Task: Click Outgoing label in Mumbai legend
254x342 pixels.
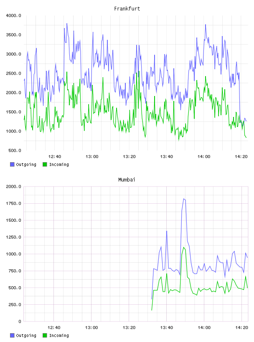Action: coord(26,335)
